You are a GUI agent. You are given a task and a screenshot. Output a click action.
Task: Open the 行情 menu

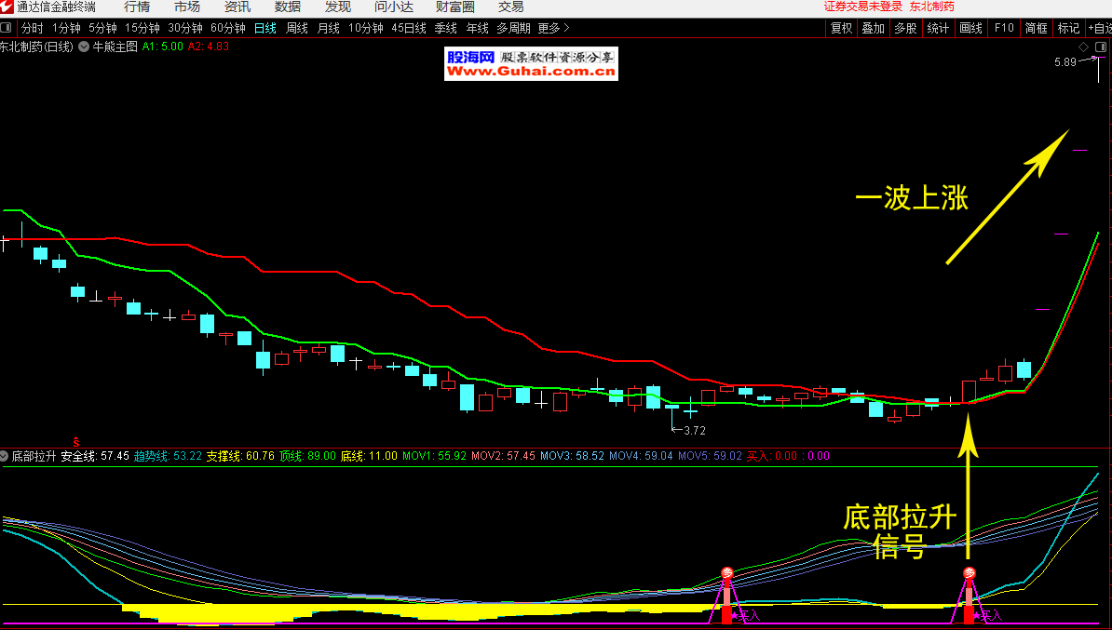pyautogui.click(x=137, y=7)
